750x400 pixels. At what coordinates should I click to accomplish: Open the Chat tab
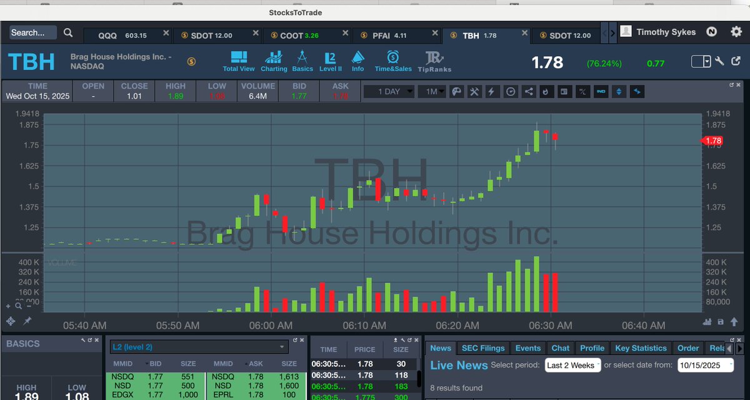point(561,348)
